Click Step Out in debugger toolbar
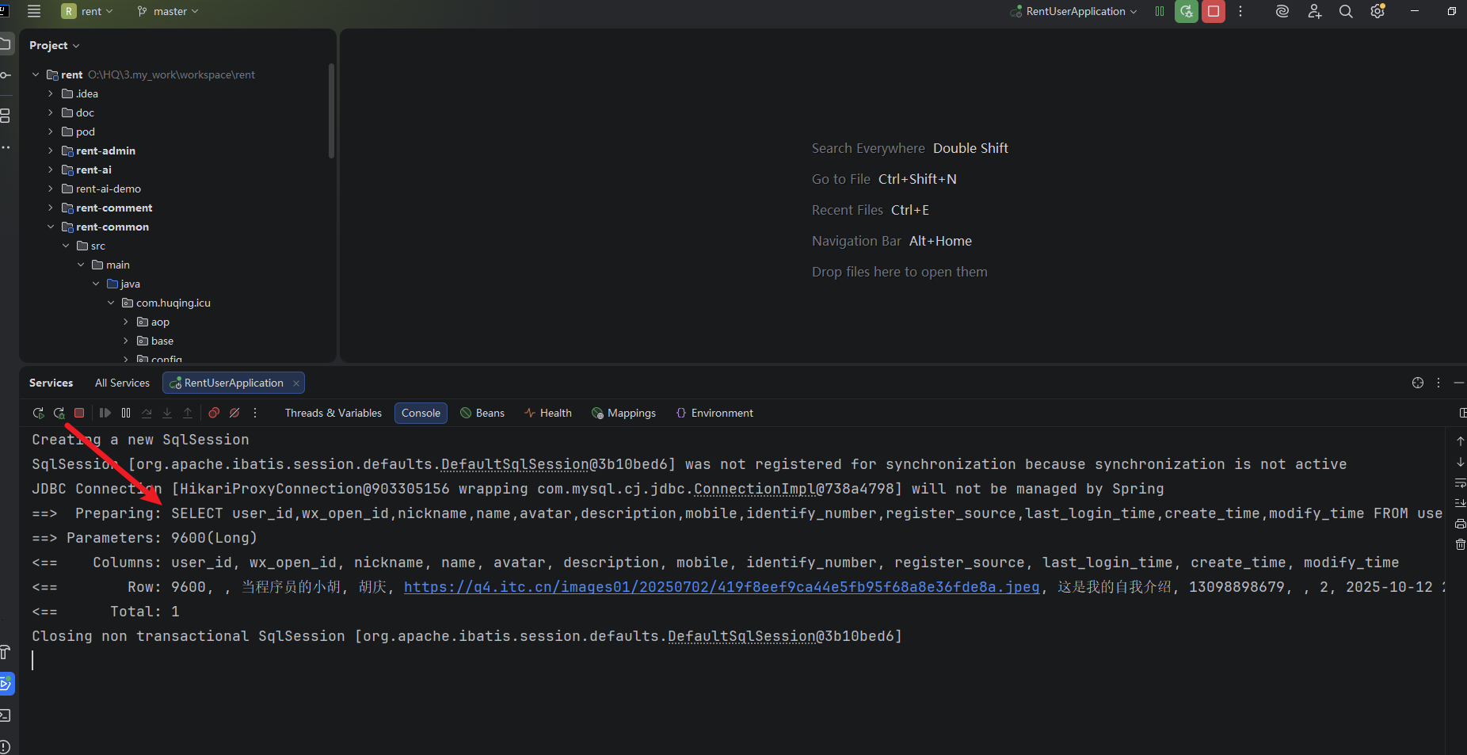The width and height of the screenshot is (1467, 755). click(188, 413)
